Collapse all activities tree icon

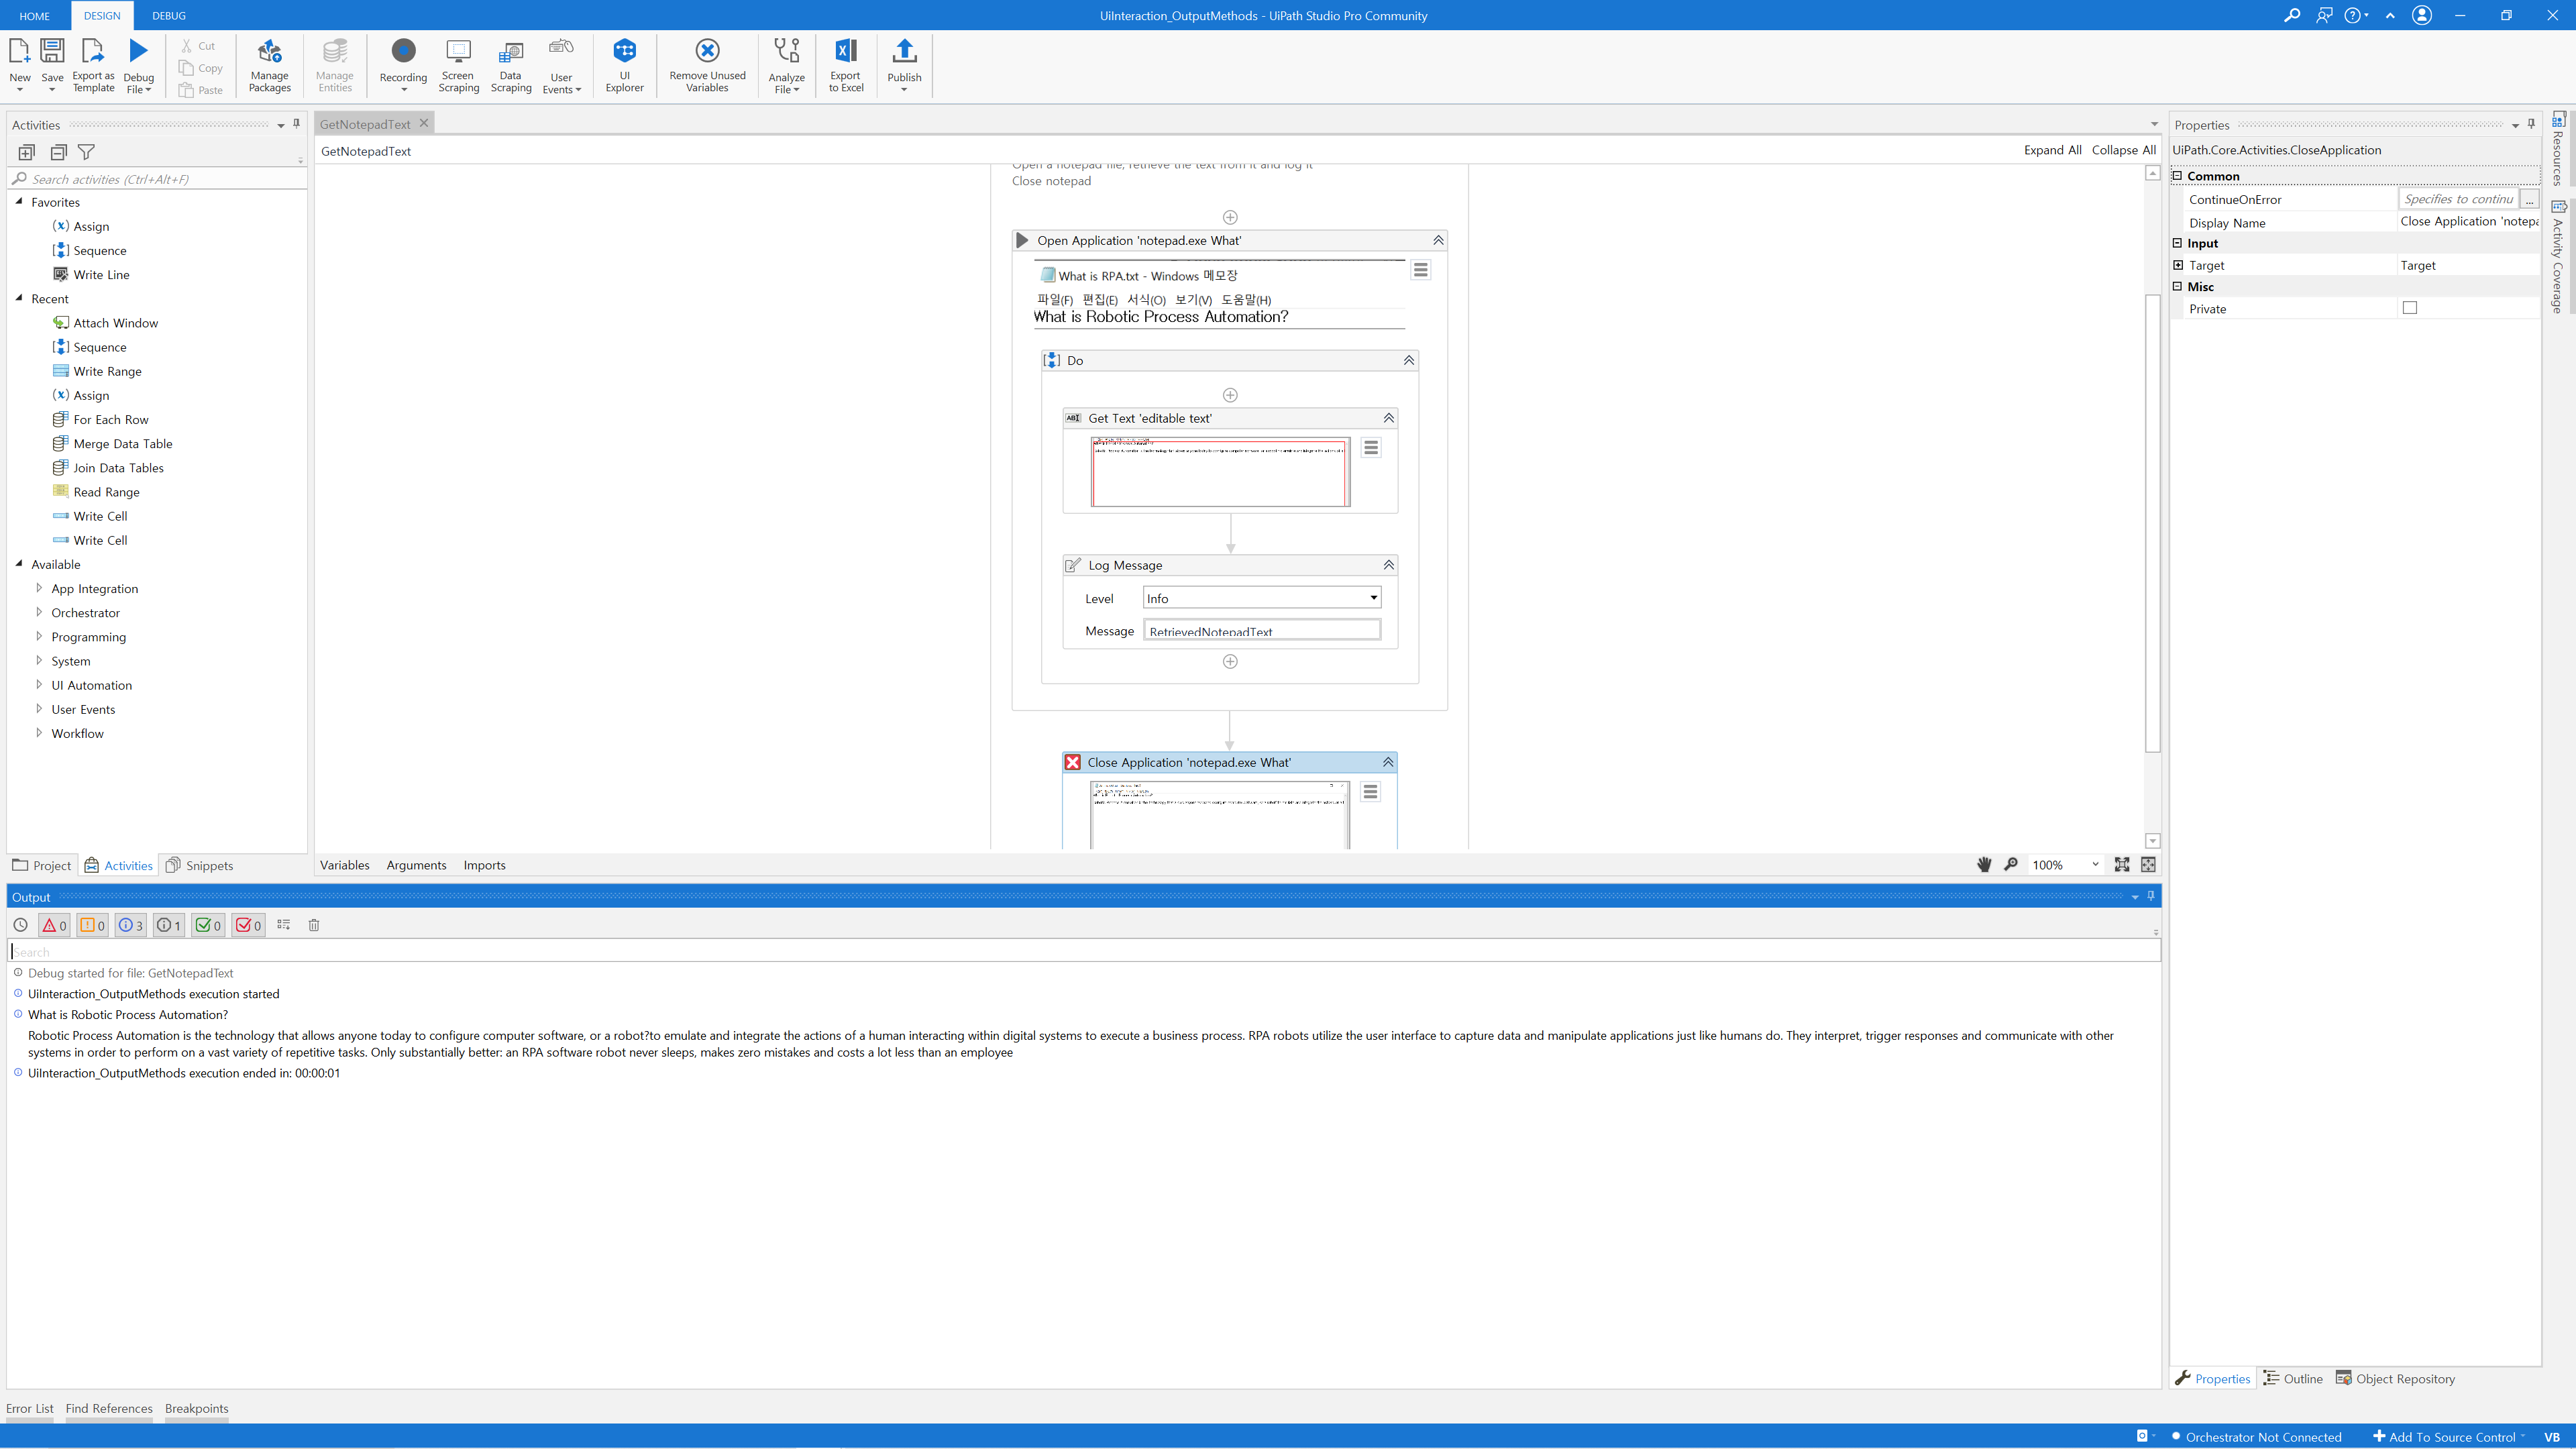(x=59, y=152)
